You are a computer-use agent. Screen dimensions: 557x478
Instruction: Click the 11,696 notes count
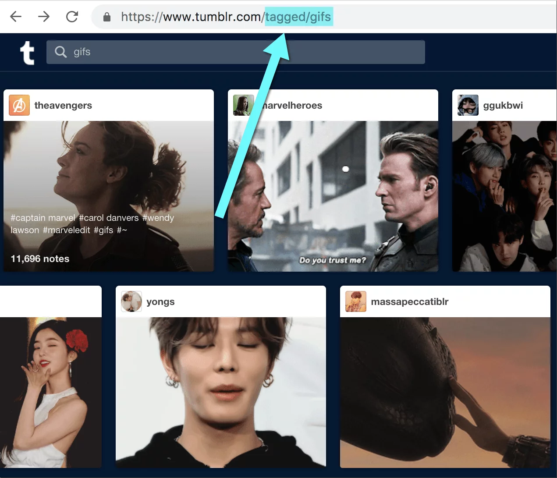tap(39, 258)
